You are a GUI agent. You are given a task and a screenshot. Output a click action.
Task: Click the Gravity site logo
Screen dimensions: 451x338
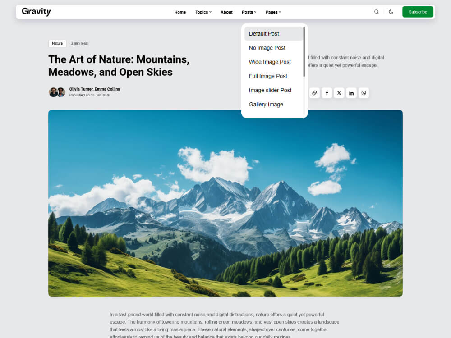pyautogui.click(x=36, y=12)
